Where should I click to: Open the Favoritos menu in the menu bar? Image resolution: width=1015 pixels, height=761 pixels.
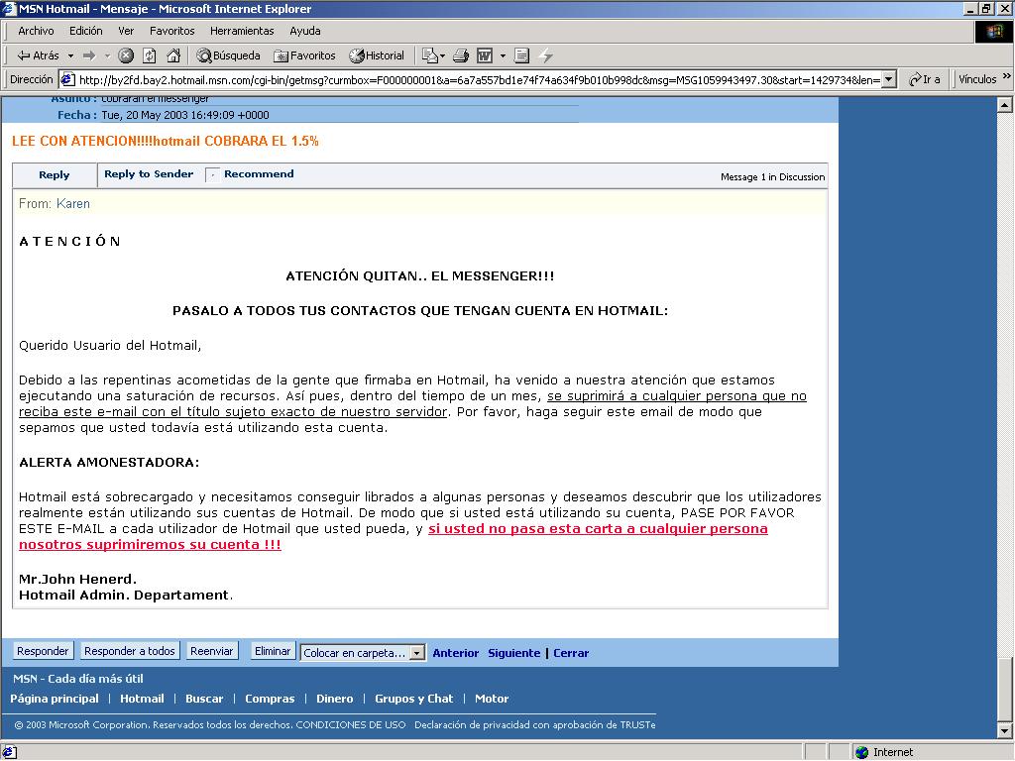[171, 31]
